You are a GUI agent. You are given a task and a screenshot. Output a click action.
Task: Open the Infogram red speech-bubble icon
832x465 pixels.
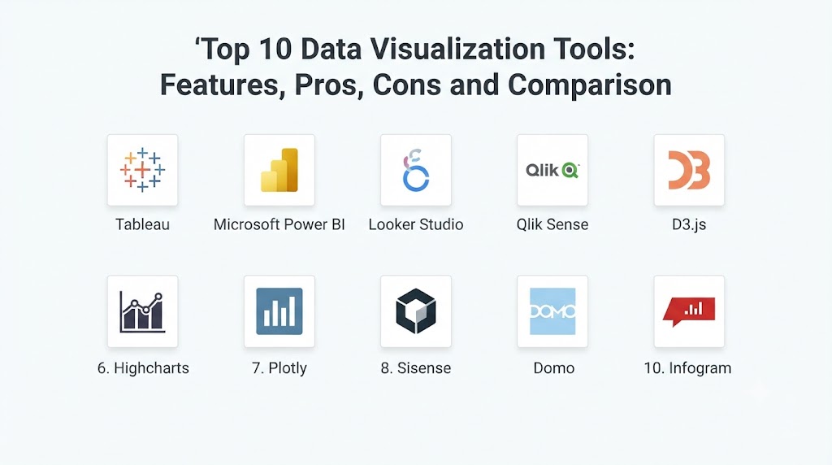click(x=689, y=311)
